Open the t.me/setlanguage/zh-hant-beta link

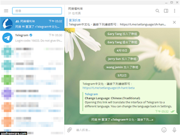[x=109, y=88]
